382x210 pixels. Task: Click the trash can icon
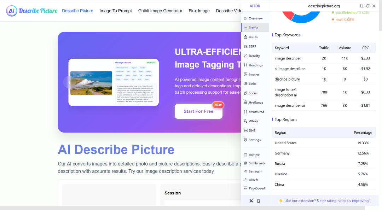tap(259, 201)
